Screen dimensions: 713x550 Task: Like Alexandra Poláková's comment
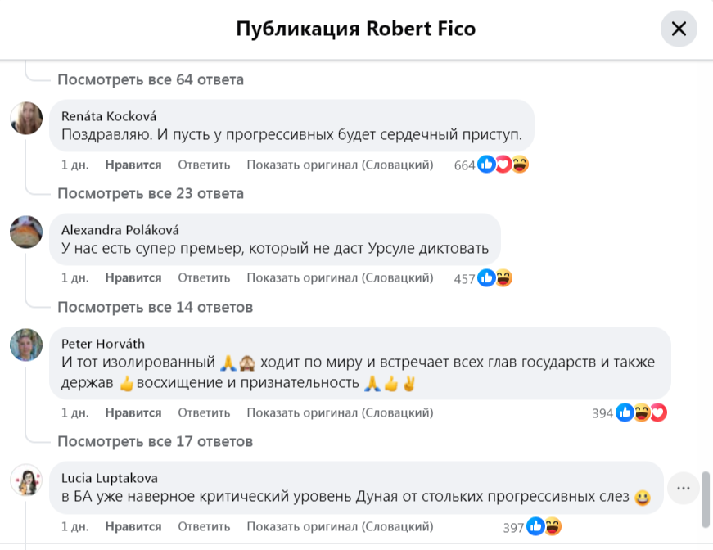point(133,278)
